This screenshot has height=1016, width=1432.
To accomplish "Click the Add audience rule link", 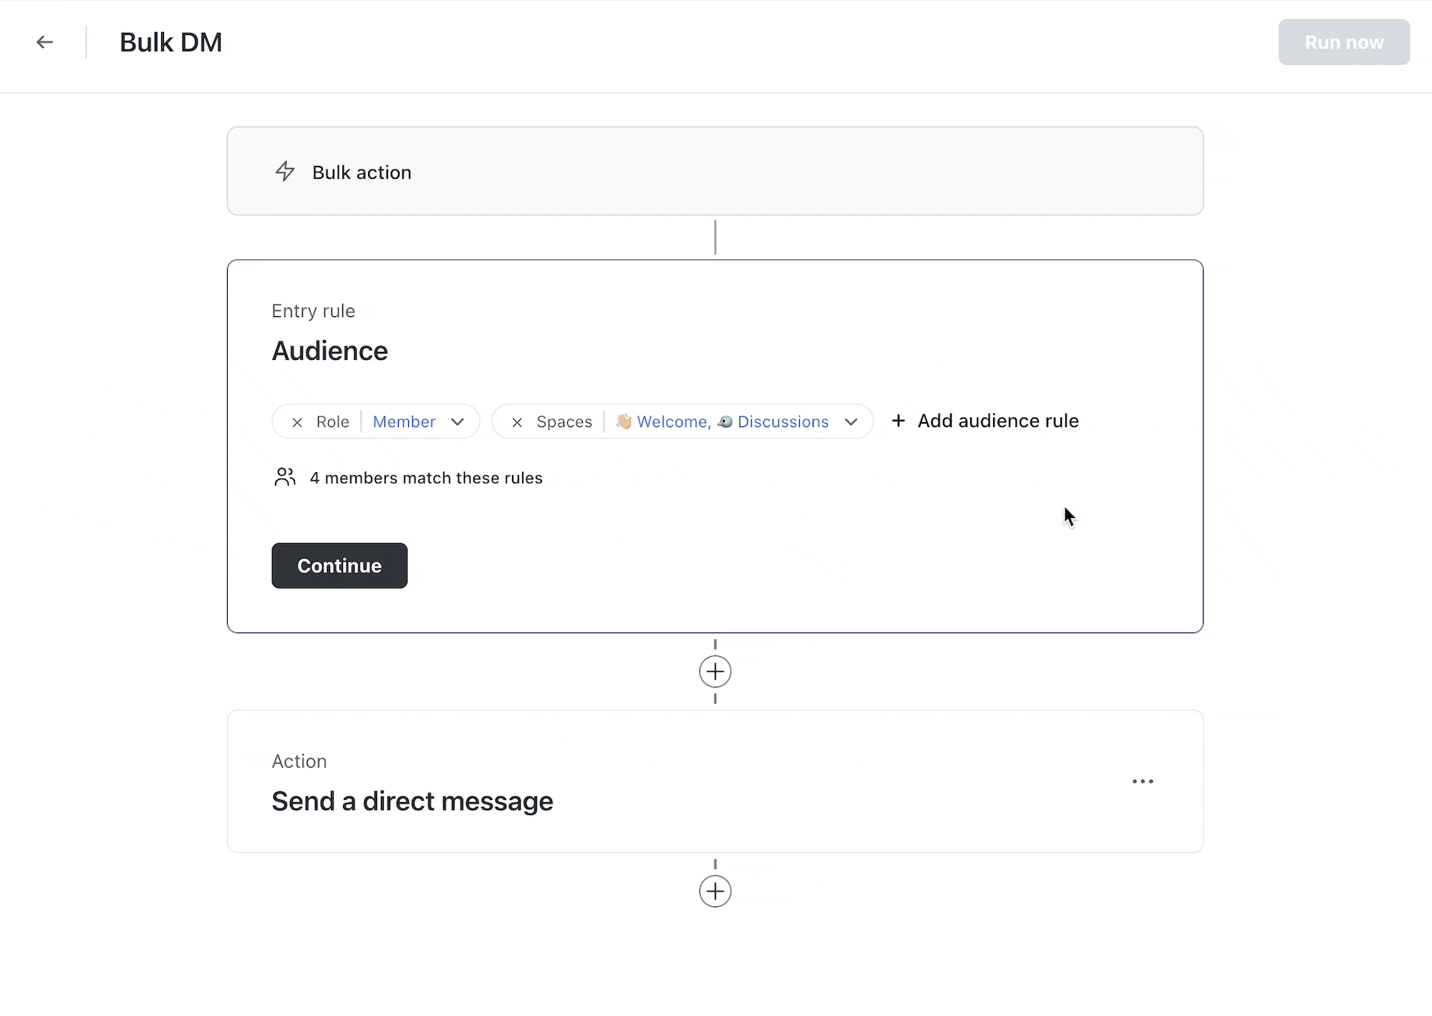I will [x=997, y=421].
